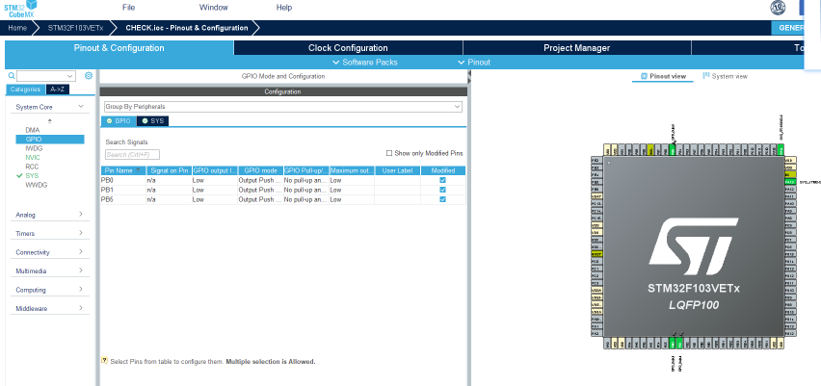The height and width of the screenshot is (386, 821).
Task: Expand the Middleware category
Action: click(x=81, y=308)
